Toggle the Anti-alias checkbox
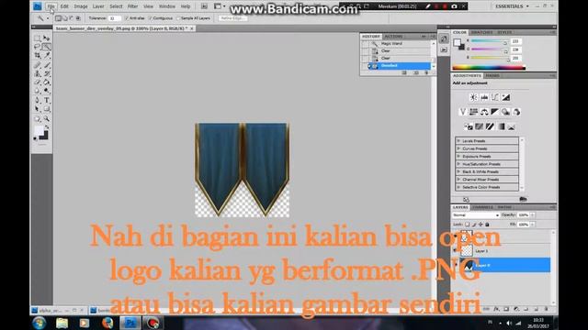 point(127,18)
